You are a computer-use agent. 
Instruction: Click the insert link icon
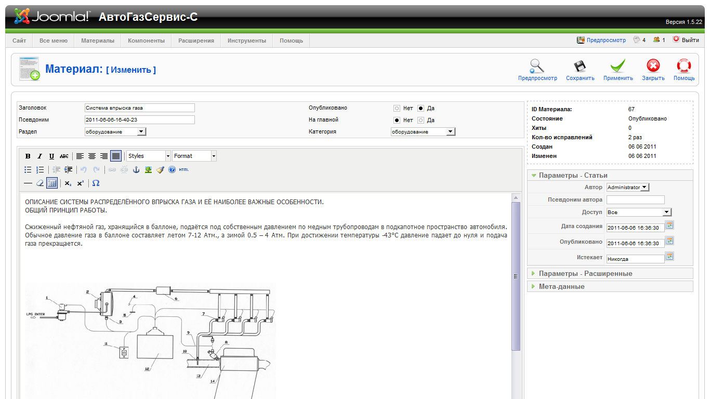pos(112,169)
